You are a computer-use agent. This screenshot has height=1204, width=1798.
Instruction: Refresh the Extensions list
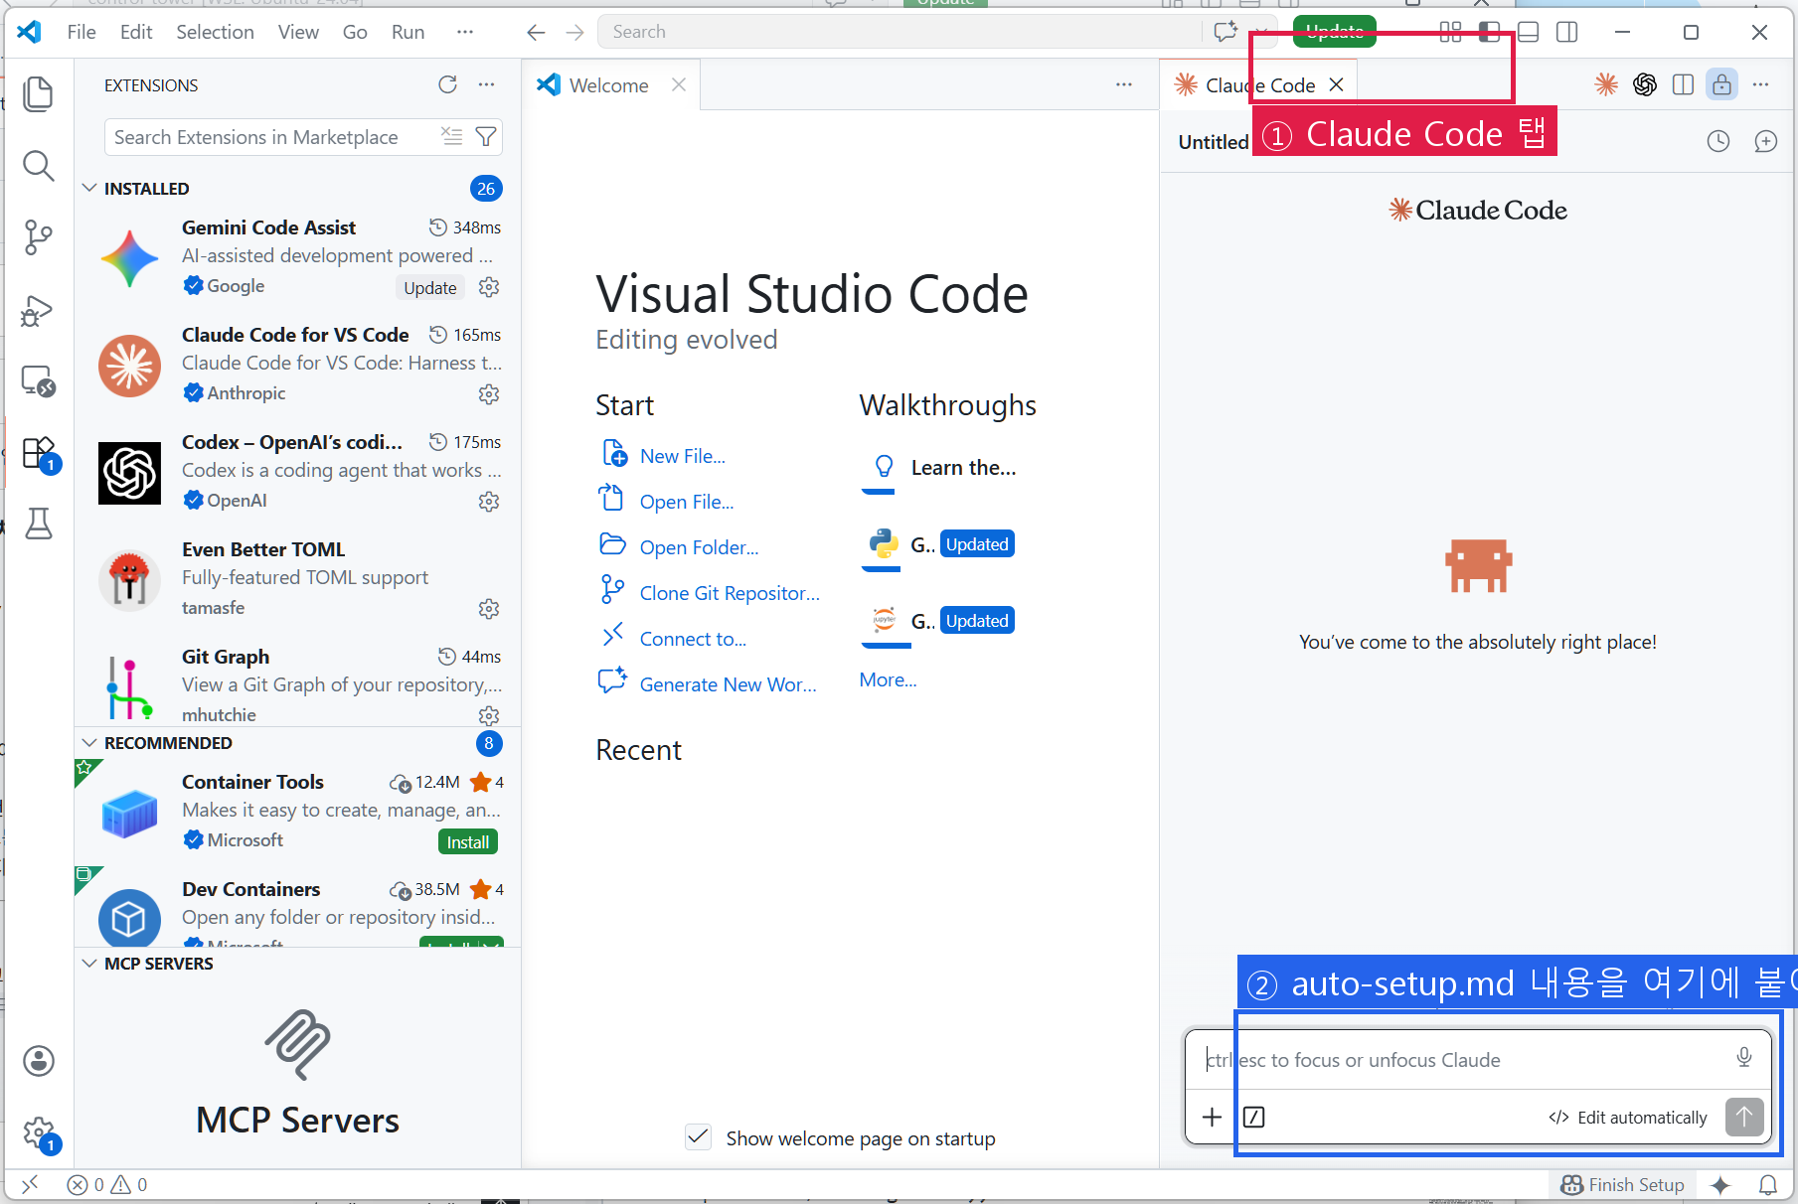448,84
